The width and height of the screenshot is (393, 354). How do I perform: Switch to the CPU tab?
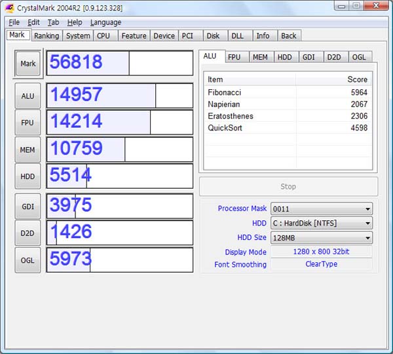tap(105, 36)
